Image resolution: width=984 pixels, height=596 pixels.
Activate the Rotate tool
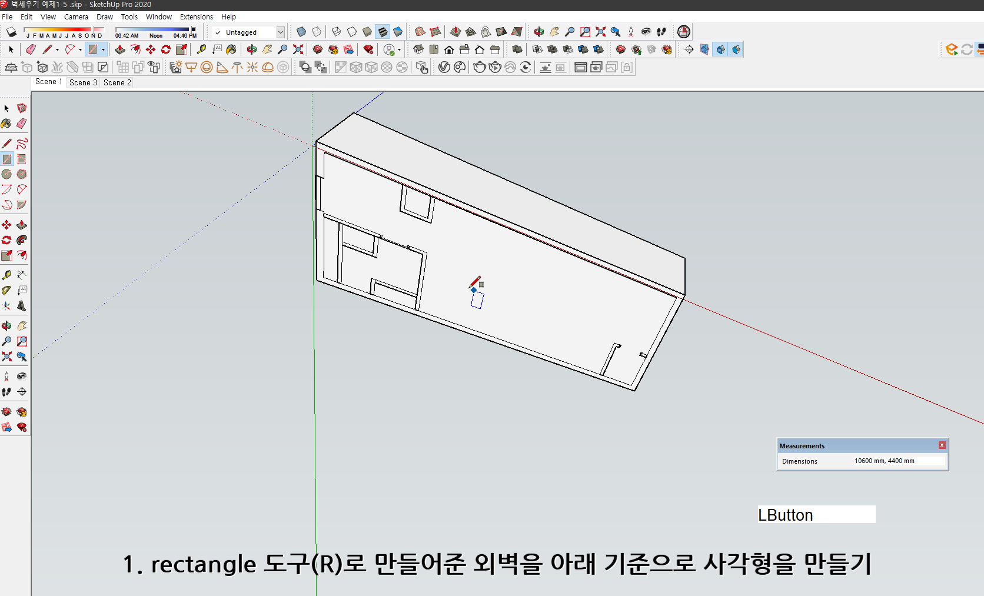click(165, 49)
